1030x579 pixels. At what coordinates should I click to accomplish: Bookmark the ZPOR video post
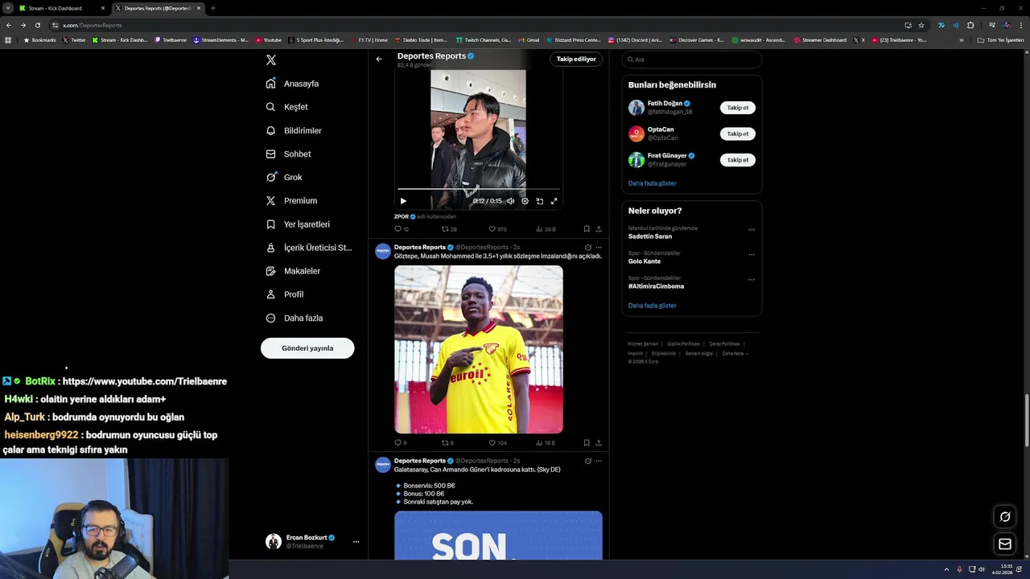[x=587, y=229]
